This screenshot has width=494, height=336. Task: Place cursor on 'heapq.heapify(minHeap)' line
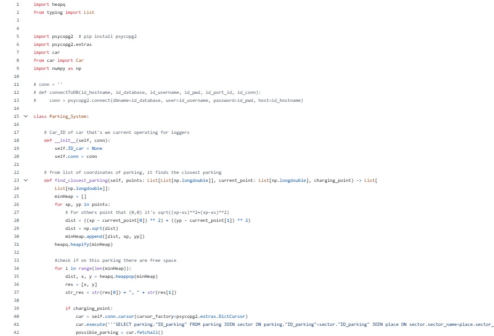(83, 245)
